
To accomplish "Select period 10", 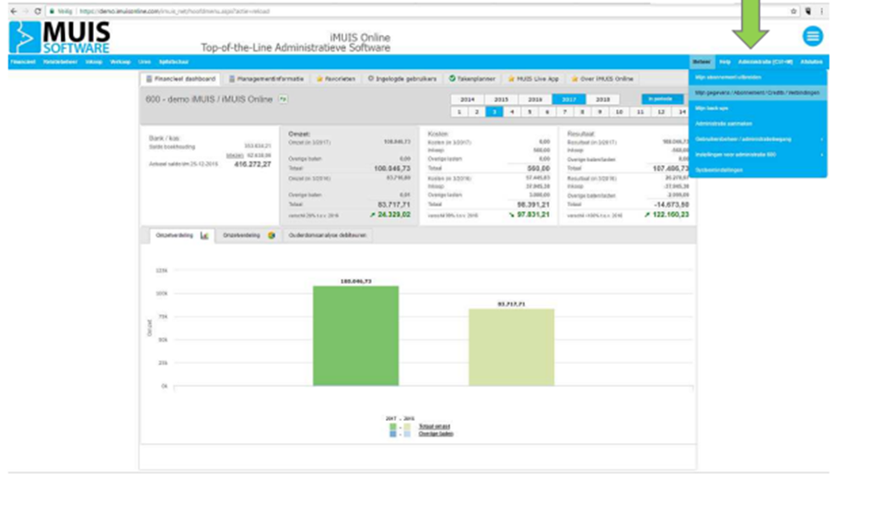I will click(x=620, y=112).
